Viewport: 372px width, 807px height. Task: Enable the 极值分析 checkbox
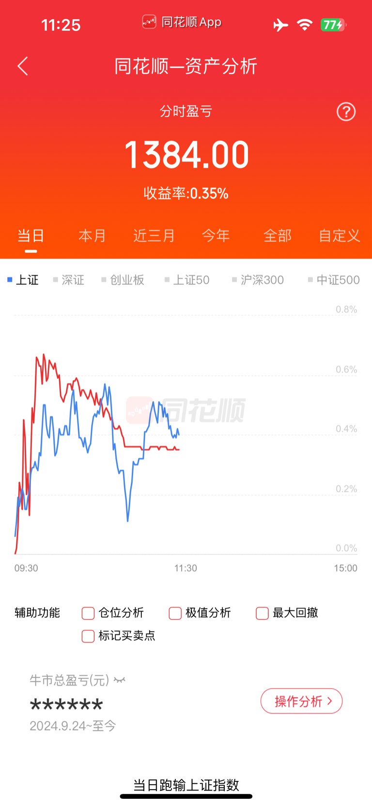pyautogui.click(x=175, y=613)
